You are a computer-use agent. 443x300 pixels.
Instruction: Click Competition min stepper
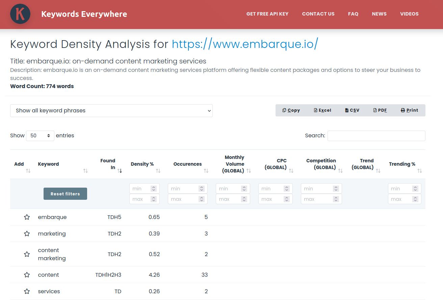(336, 189)
